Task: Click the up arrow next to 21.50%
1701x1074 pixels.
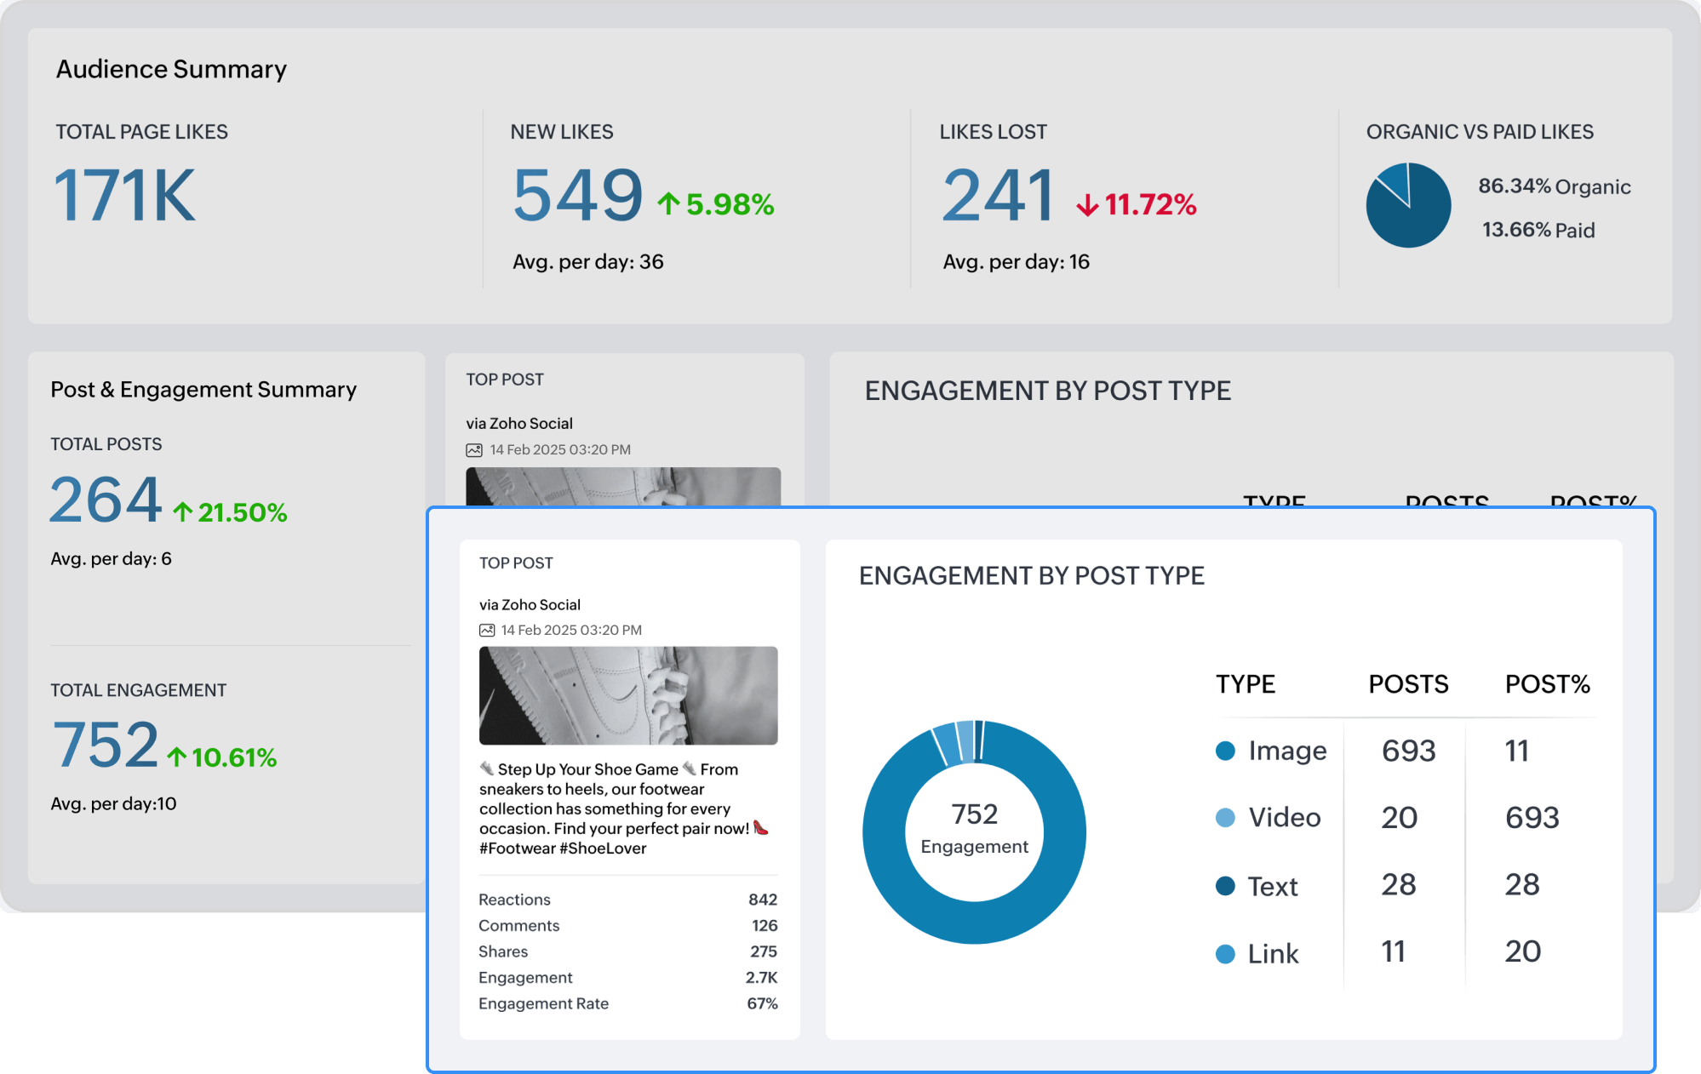Action: (182, 511)
